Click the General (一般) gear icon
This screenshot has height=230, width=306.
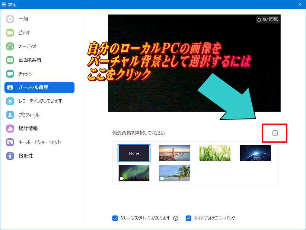click(x=10, y=19)
